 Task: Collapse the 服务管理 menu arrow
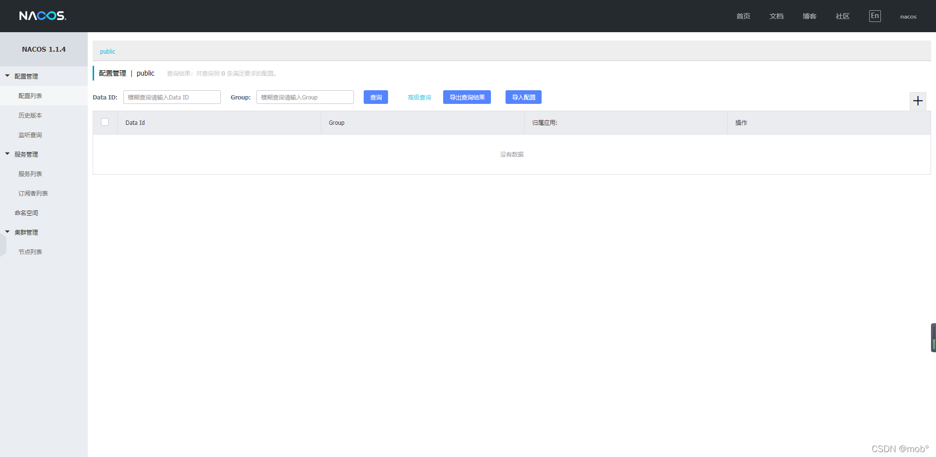pyautogui.click(x=7, y=154)
